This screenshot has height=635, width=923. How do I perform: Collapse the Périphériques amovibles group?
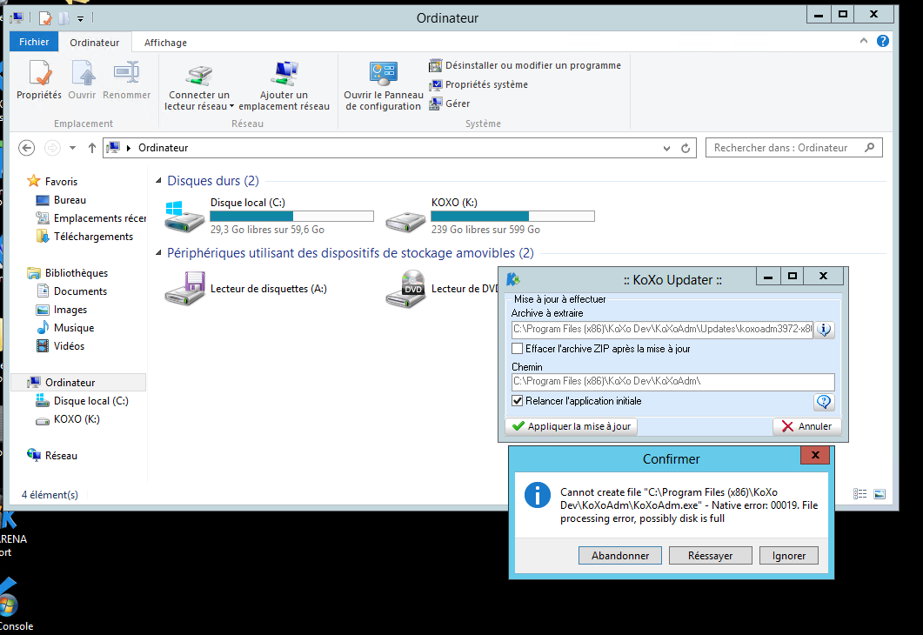(158, 253)
